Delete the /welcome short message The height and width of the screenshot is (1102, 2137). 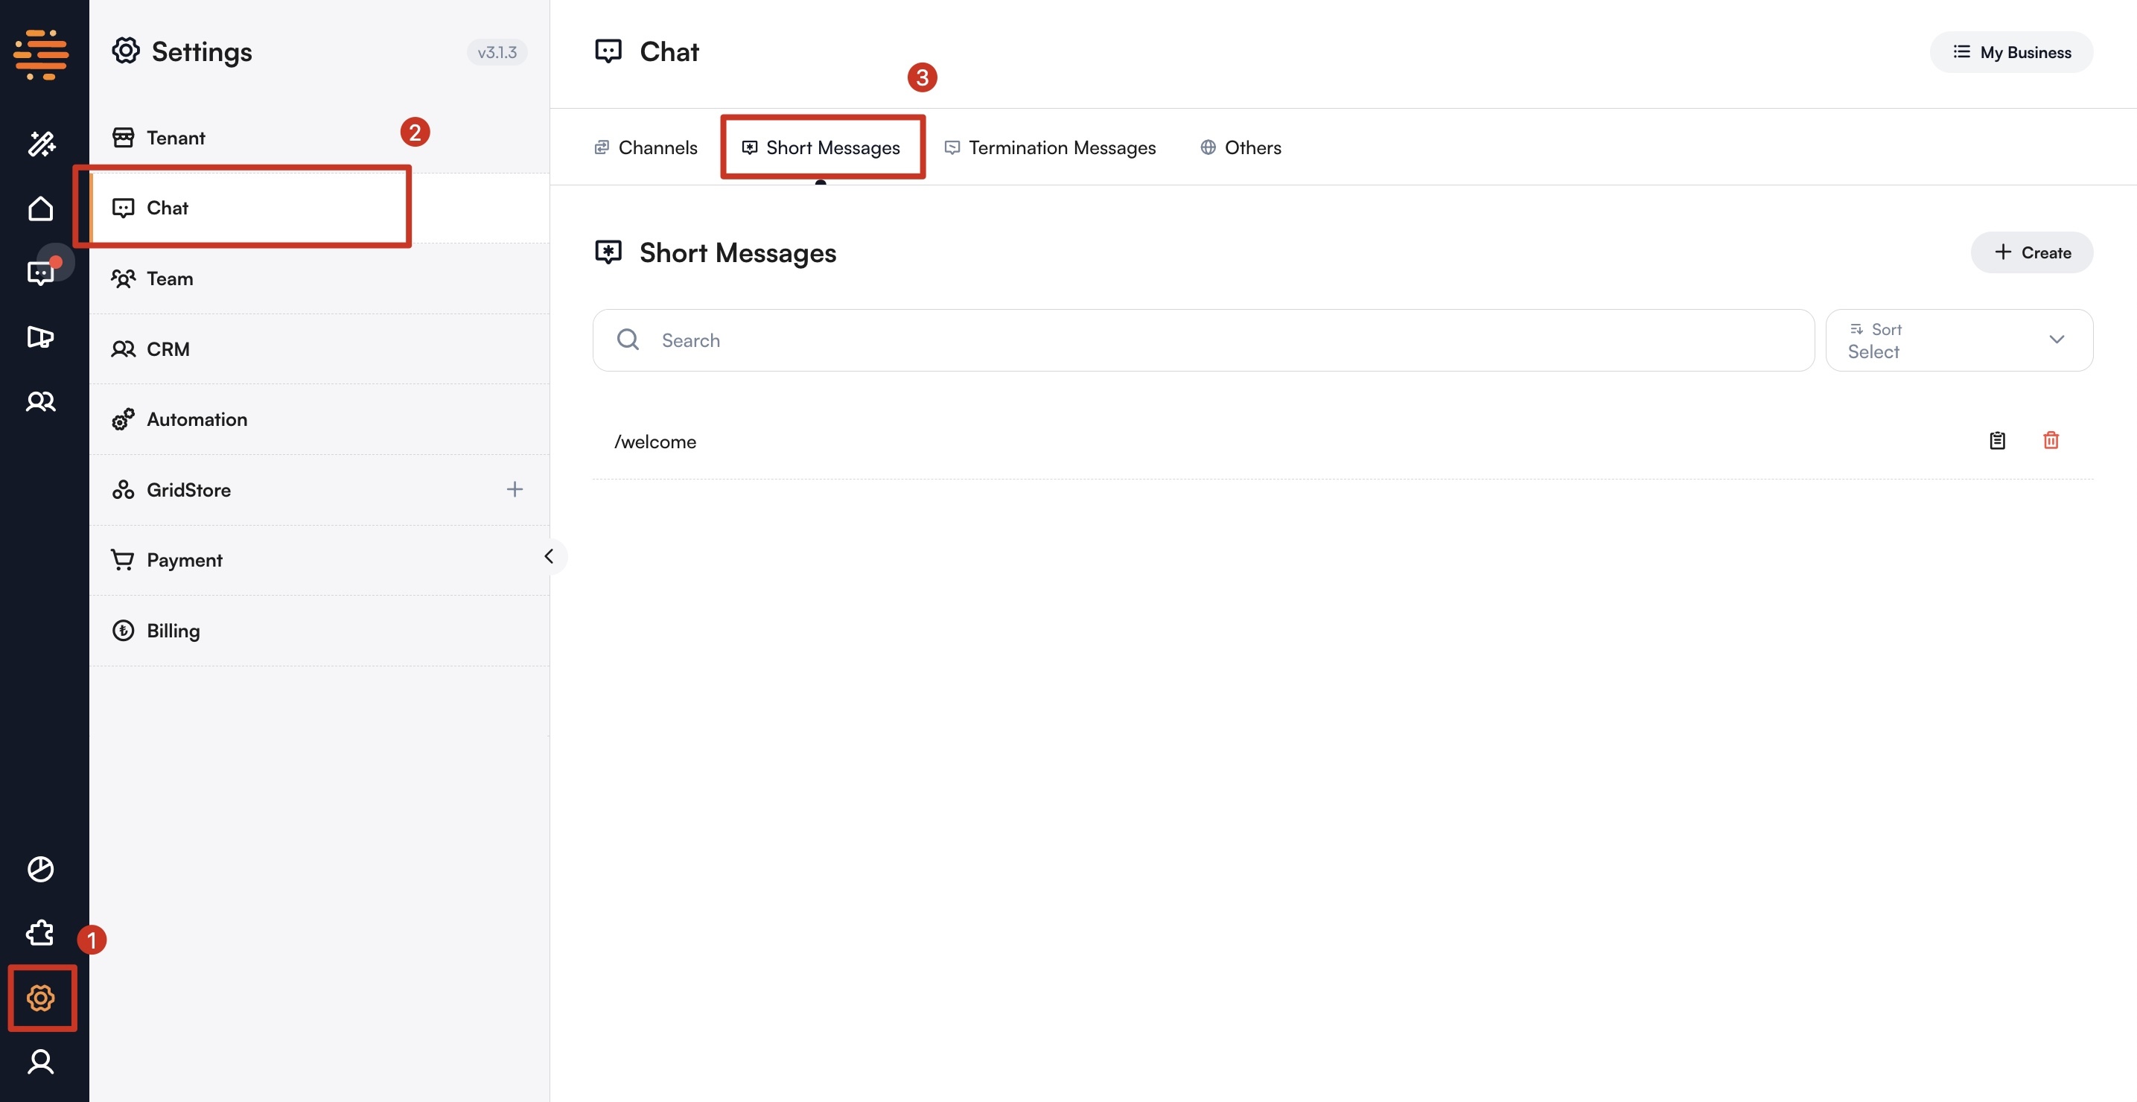[x=2051, y=441]
